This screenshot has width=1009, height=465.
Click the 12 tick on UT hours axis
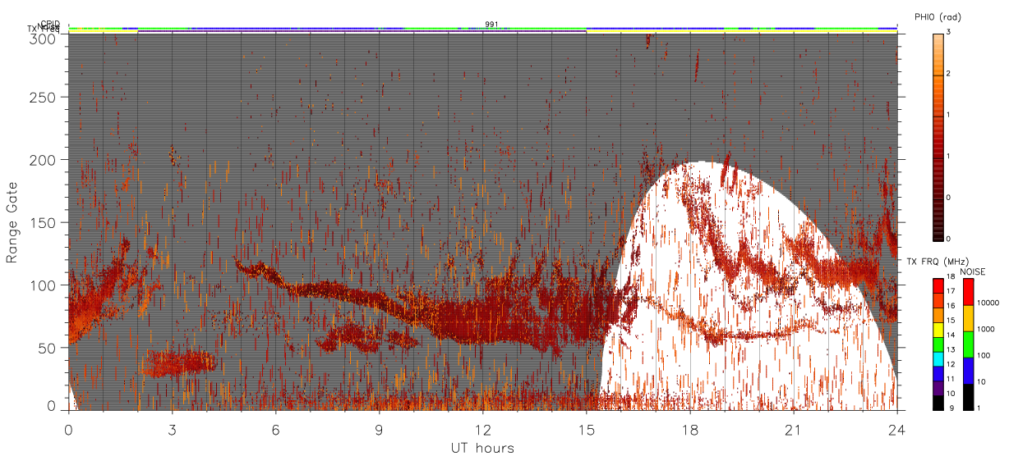pos(483,429)
